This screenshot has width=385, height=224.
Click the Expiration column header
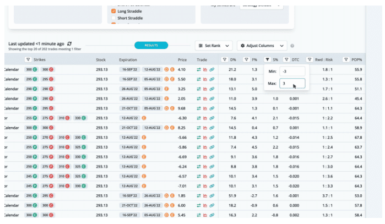coord(128,59)
